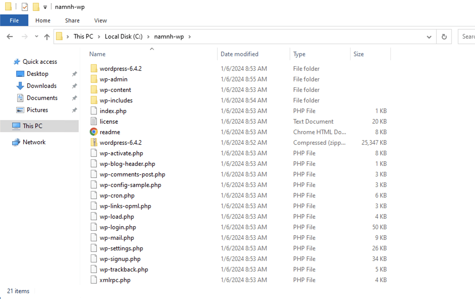Refresh the current folder view
The image size is (475, 299).
(444, 37)
